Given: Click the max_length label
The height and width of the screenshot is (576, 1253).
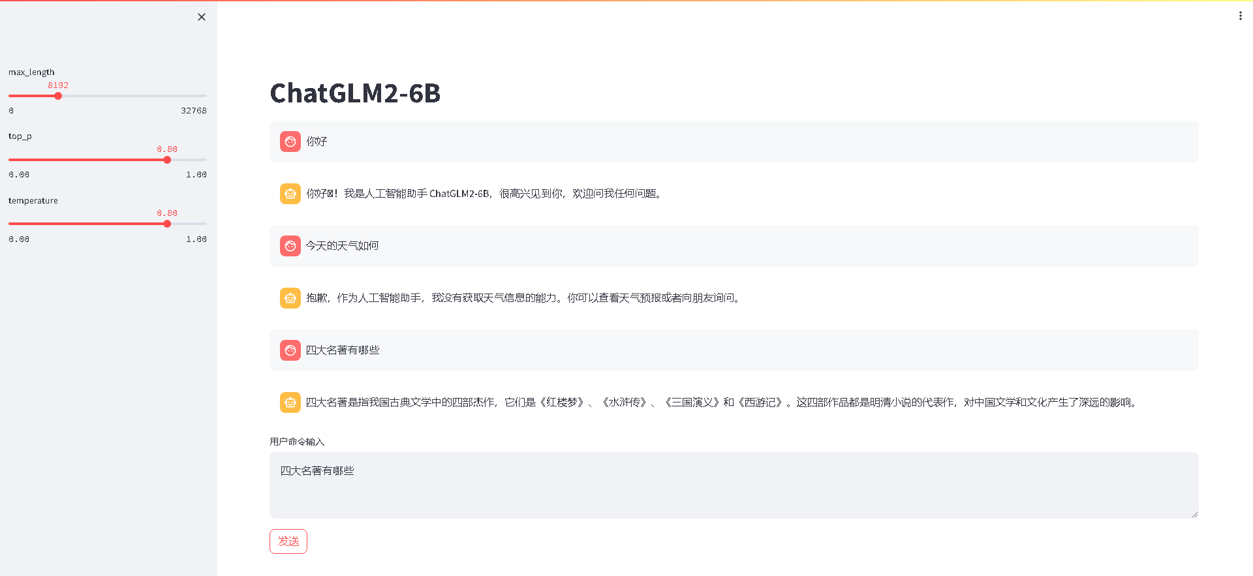Looking at the screenshot, I should click(x=31, y=72).
